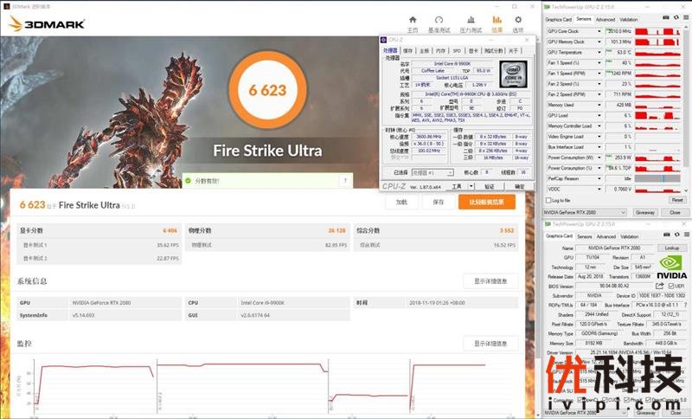Toggle the UEFI checkbox in GPU-Z
This screenshot has height=419, width=692.
pos(670,286)
